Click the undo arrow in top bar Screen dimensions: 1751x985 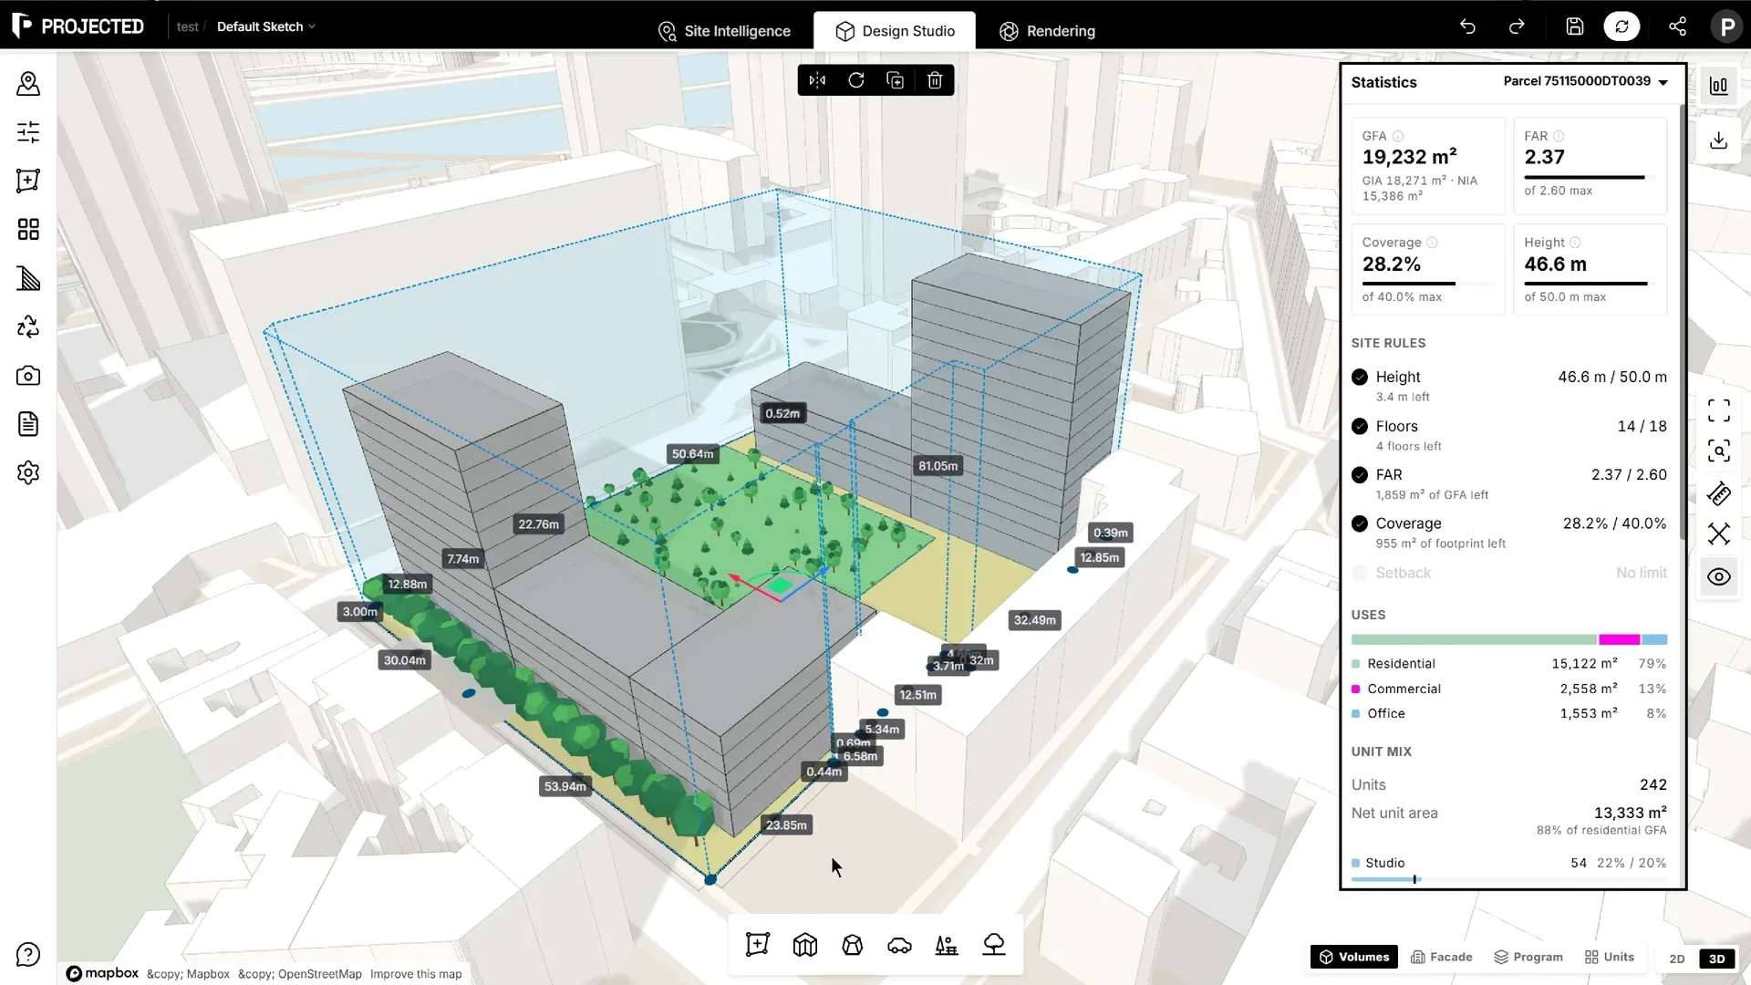pos(1467,26)
